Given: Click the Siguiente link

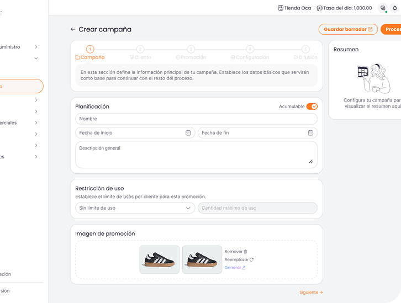Looking at the screenshot, I should pyautogui.click(x=311, y=293).
